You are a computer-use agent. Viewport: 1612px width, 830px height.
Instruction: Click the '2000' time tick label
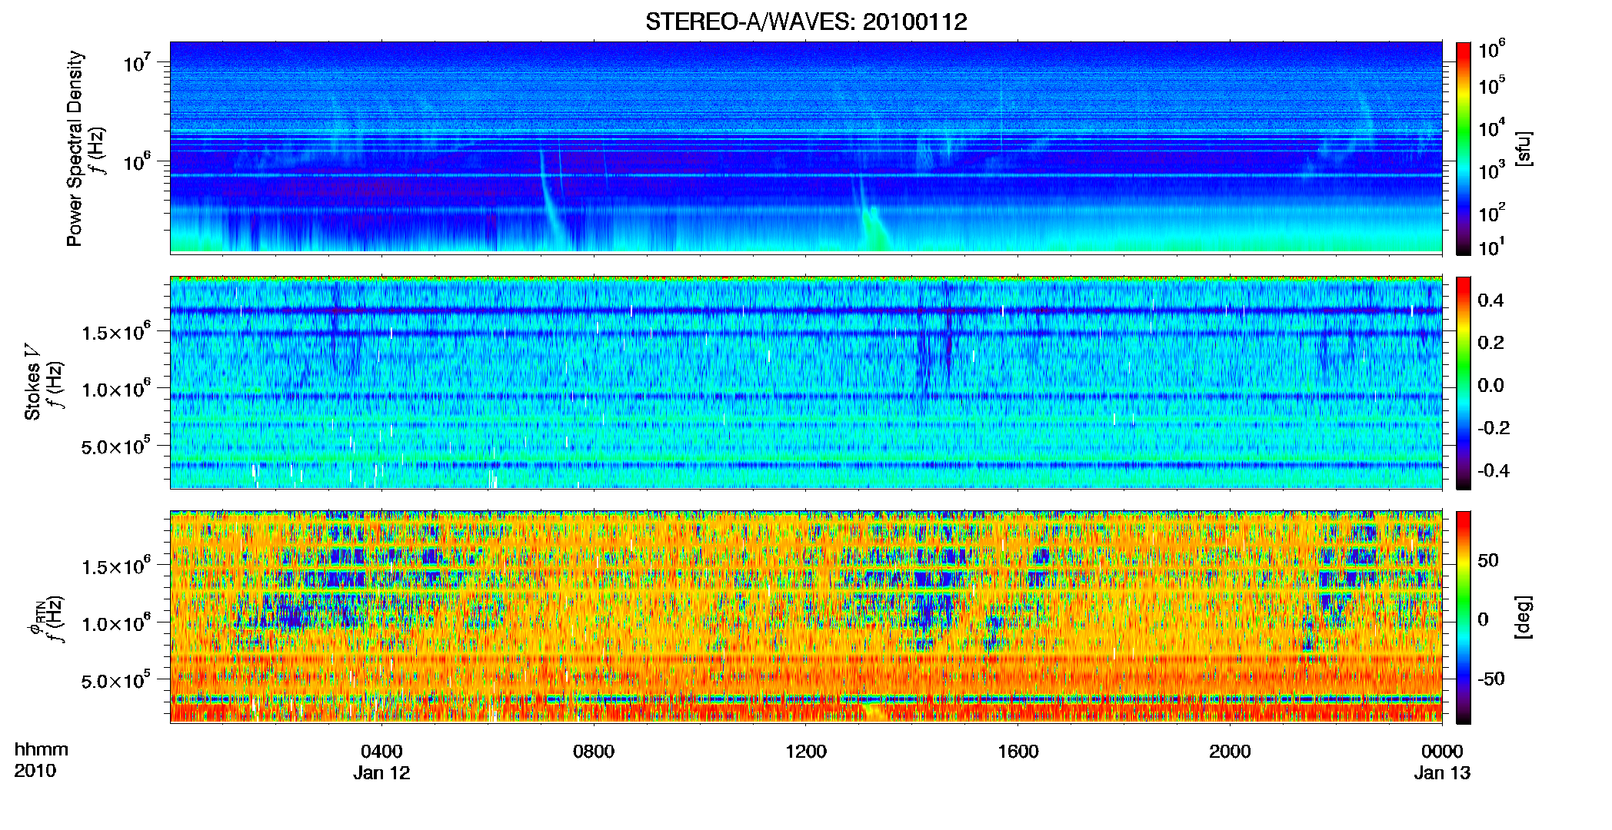1230,752
